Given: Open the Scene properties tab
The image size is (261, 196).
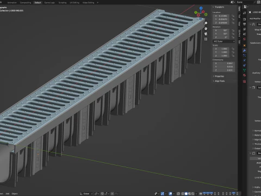Looking at the screenshot, I should 244,34.
